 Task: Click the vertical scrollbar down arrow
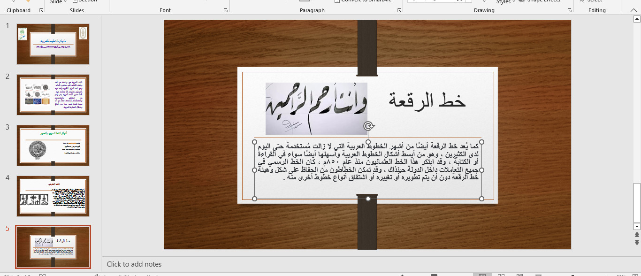click(x=637, y=226)
